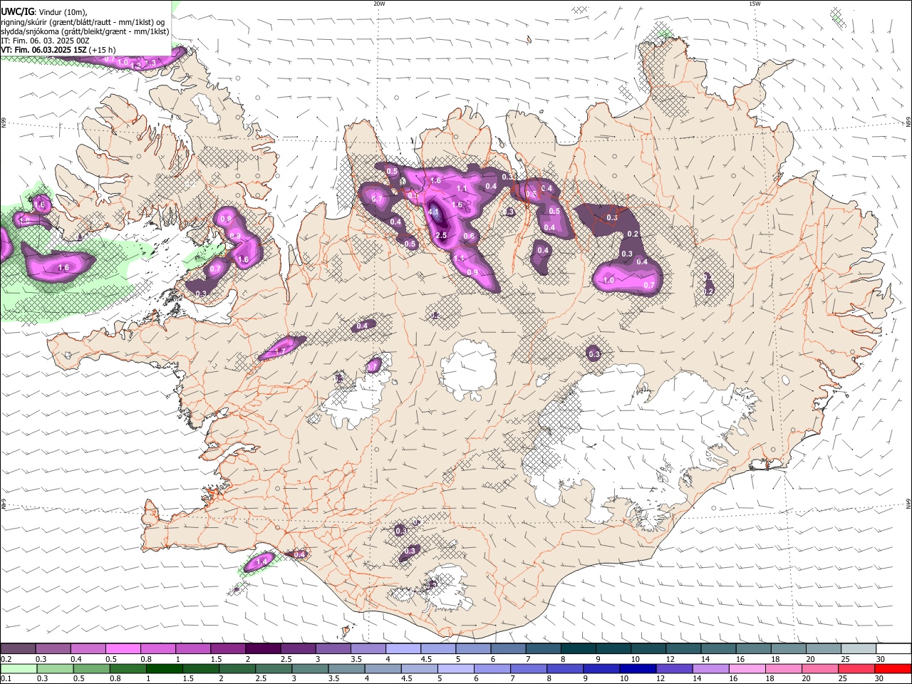Select the darkest green 1 swatch, lower legend
This screenshot has height=684, width=912.
[x=165, y=668]
